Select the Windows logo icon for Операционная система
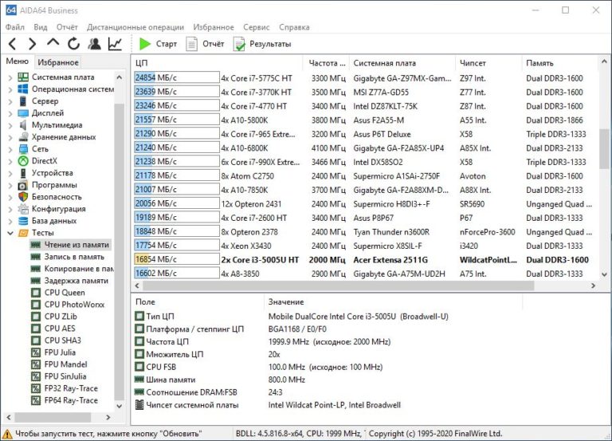 (x=23, y=89)
